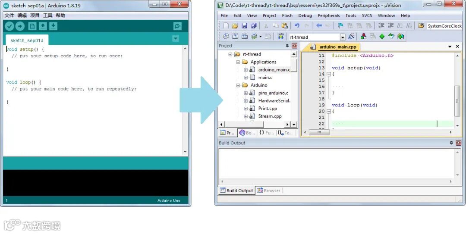This screenshot has height=234, width=466.
Task: Select the sketch_sep01a tab in Arduino
Action: click(27, 41)
